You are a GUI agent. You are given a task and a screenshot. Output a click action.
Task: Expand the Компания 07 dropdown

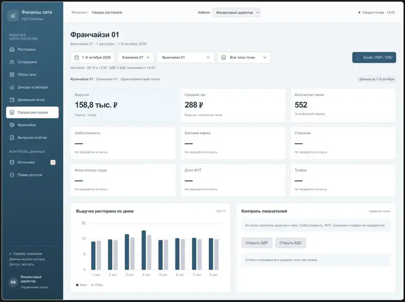tap(136, 57)
